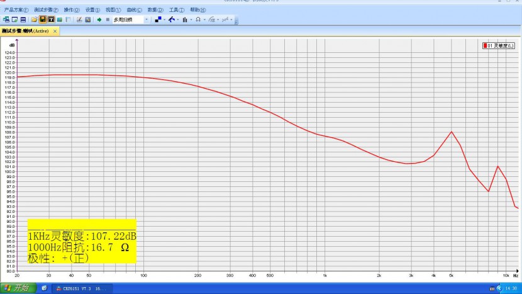Screen dimensions: 522x294
Task: Open the 工具(T) menu
Action: click(x=177, y=10)
